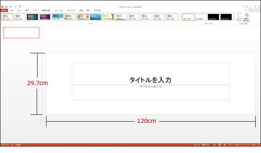Select the デザイン tab

35,10
